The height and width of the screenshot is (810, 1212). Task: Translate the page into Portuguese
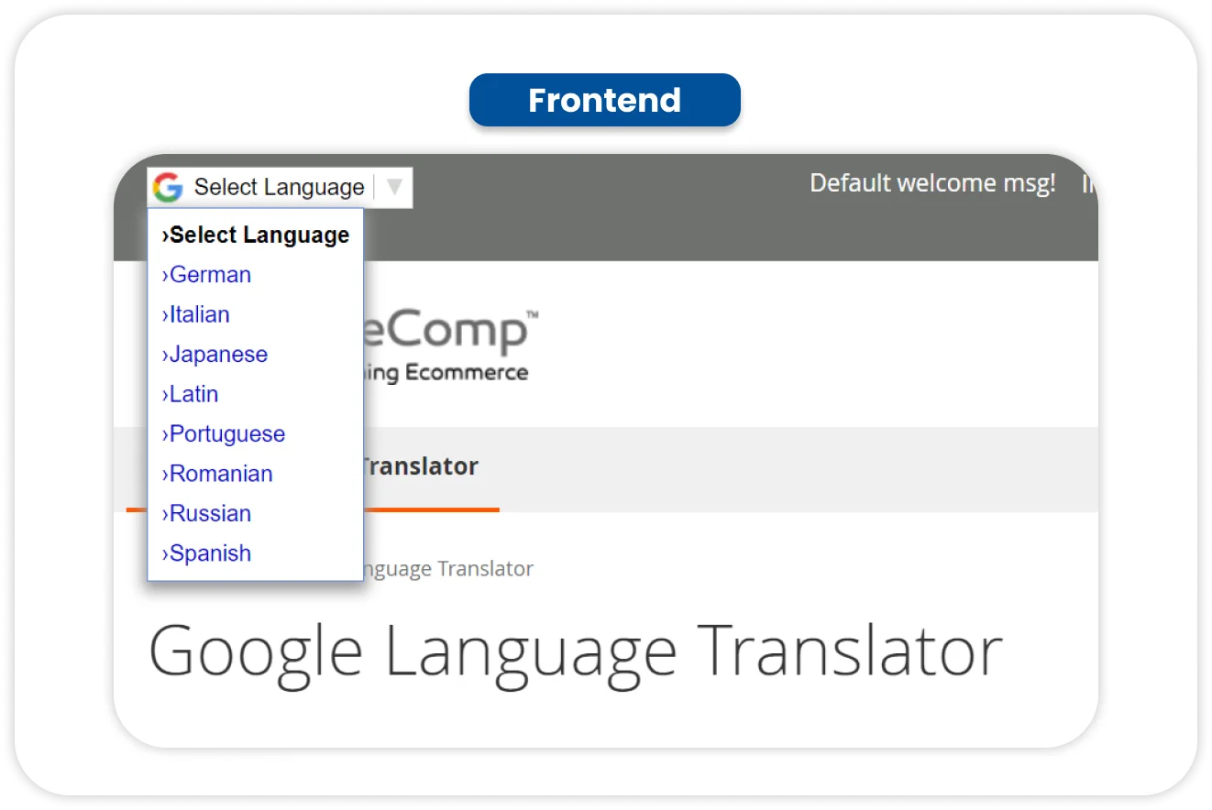click(226, 433)
